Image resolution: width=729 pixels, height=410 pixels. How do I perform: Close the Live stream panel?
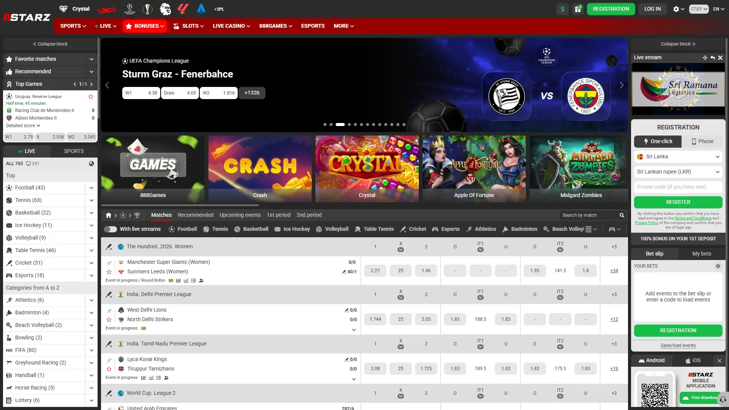pos(720,58)
